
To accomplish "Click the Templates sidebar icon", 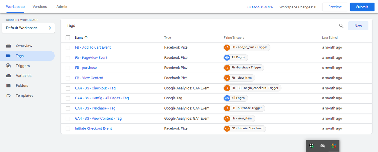I will point(9,96).
